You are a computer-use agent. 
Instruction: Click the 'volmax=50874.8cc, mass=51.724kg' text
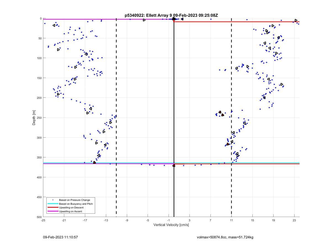tap(225, 237)
